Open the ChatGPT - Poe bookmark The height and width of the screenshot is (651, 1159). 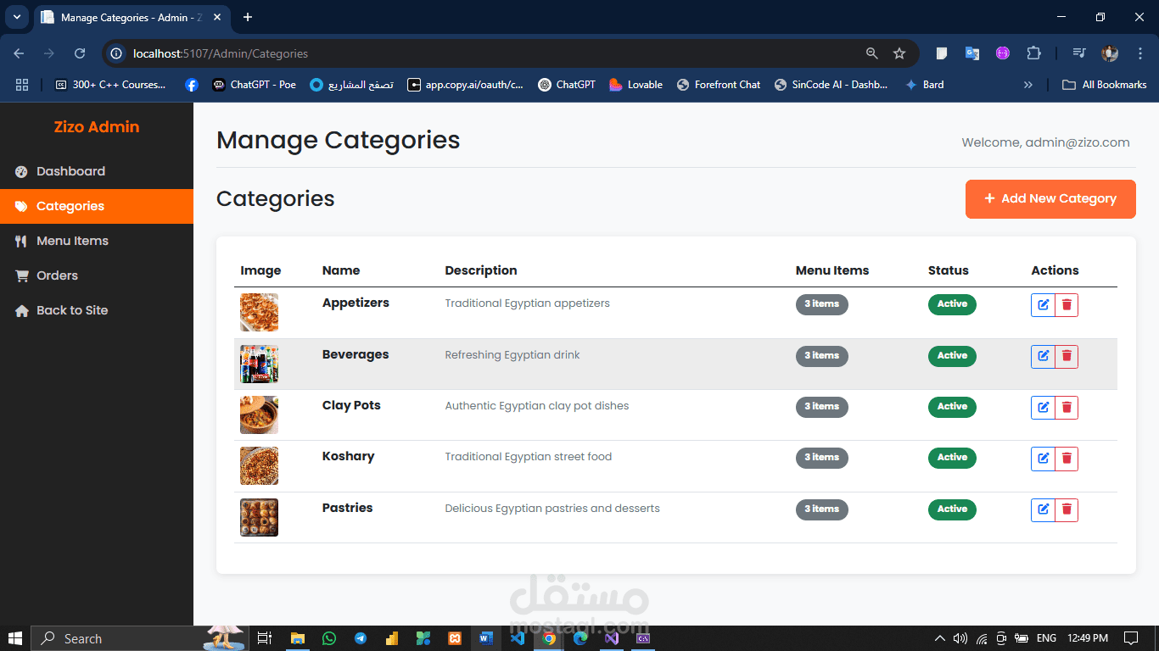tap(255, 85)
